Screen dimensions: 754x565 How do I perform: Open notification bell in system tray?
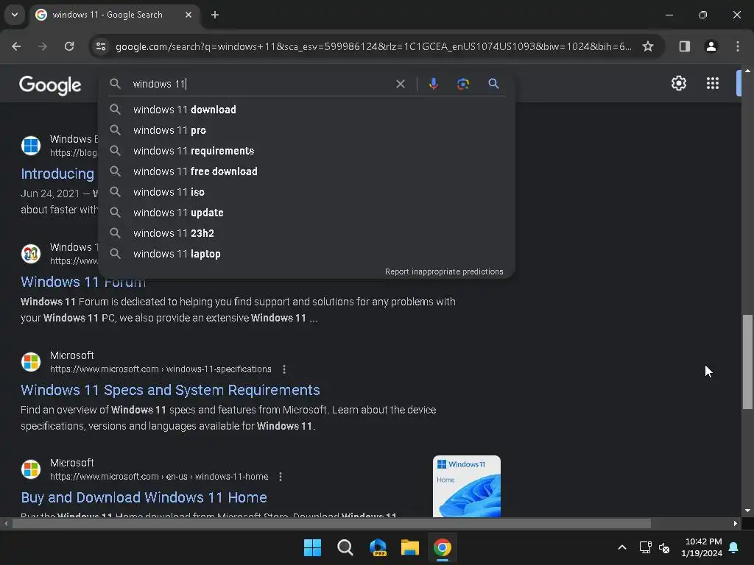tap(734, 547)
